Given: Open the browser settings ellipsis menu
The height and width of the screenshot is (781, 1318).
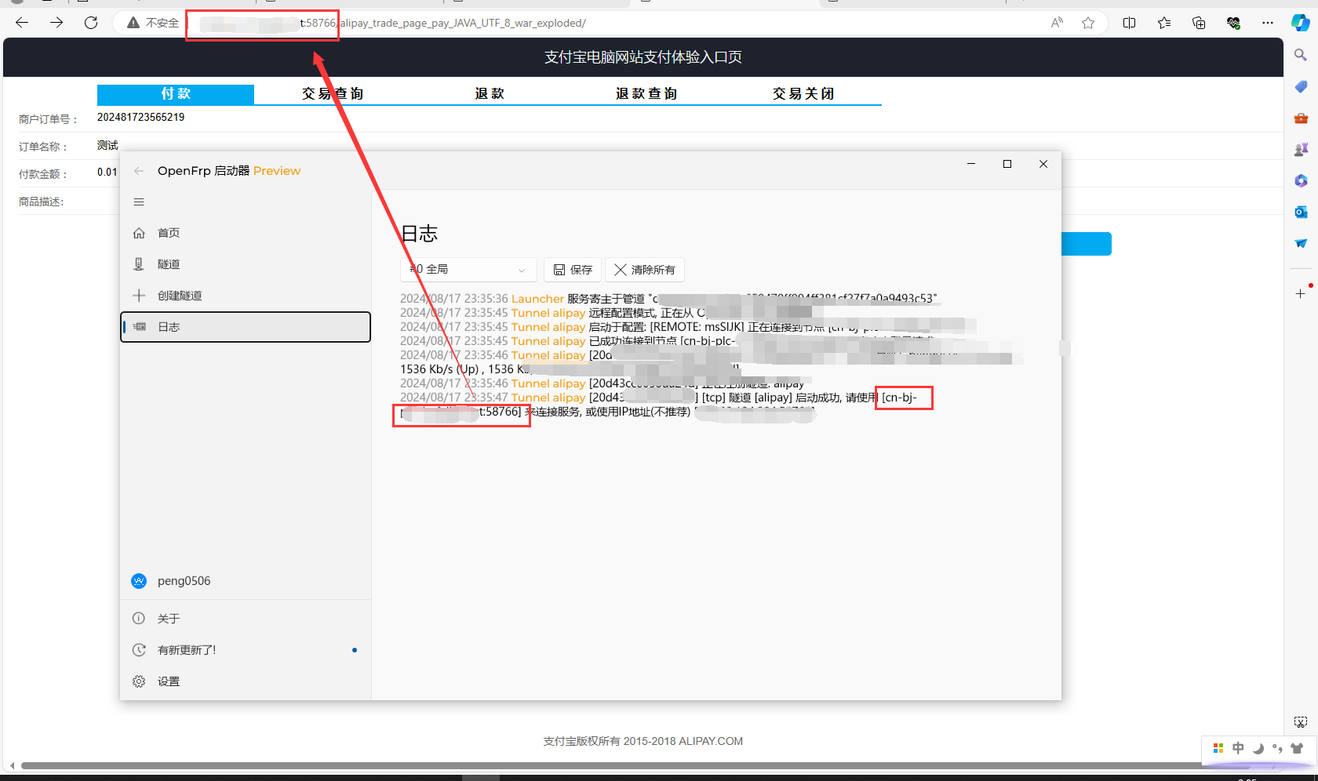Looking at the screenshot, I should (x=1268, y=23).
